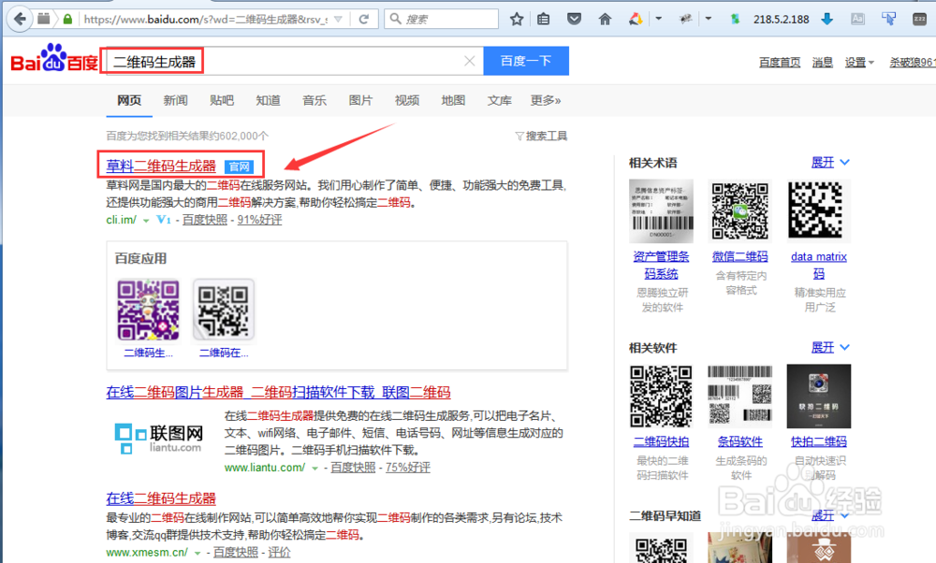
Task: Open the 资产管理条码系统 barcode thumbnail
Action: [x=662, y=211]
